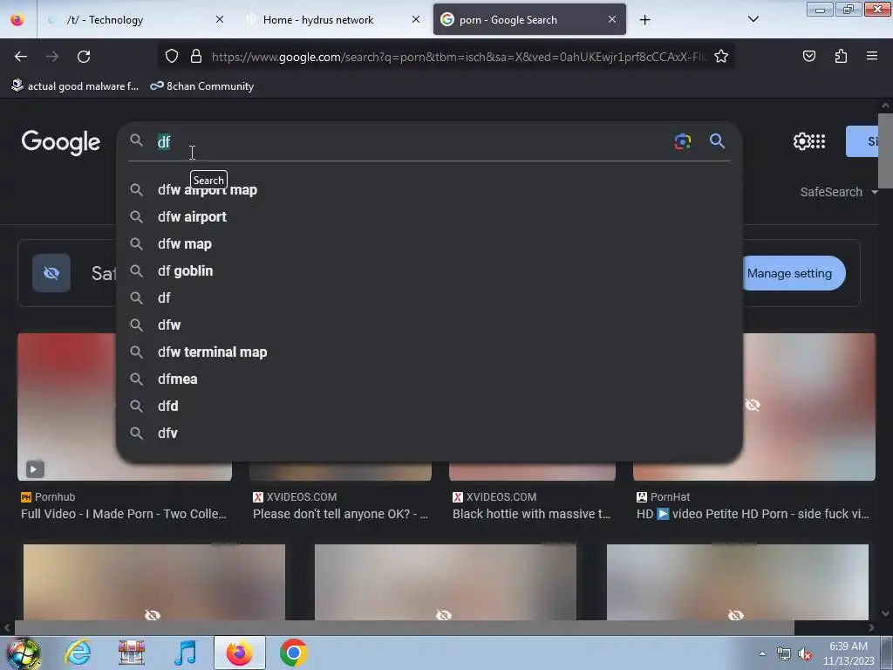Image resolution: width=893 pixels, height=670 pixels.
Task: Open the 'Black hottie' XVIDEOS result title
Action: point(531,514)
